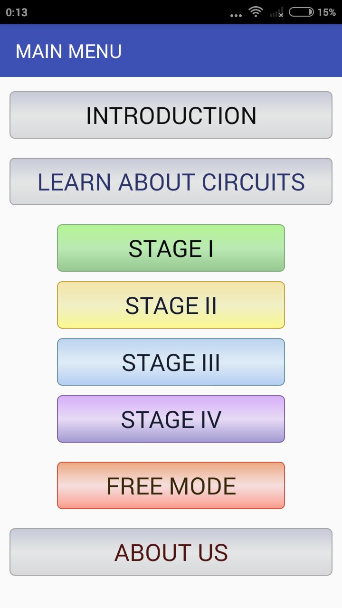Tap empty margin left of STAGE I button
342x608 pixels.
point(28,248)
